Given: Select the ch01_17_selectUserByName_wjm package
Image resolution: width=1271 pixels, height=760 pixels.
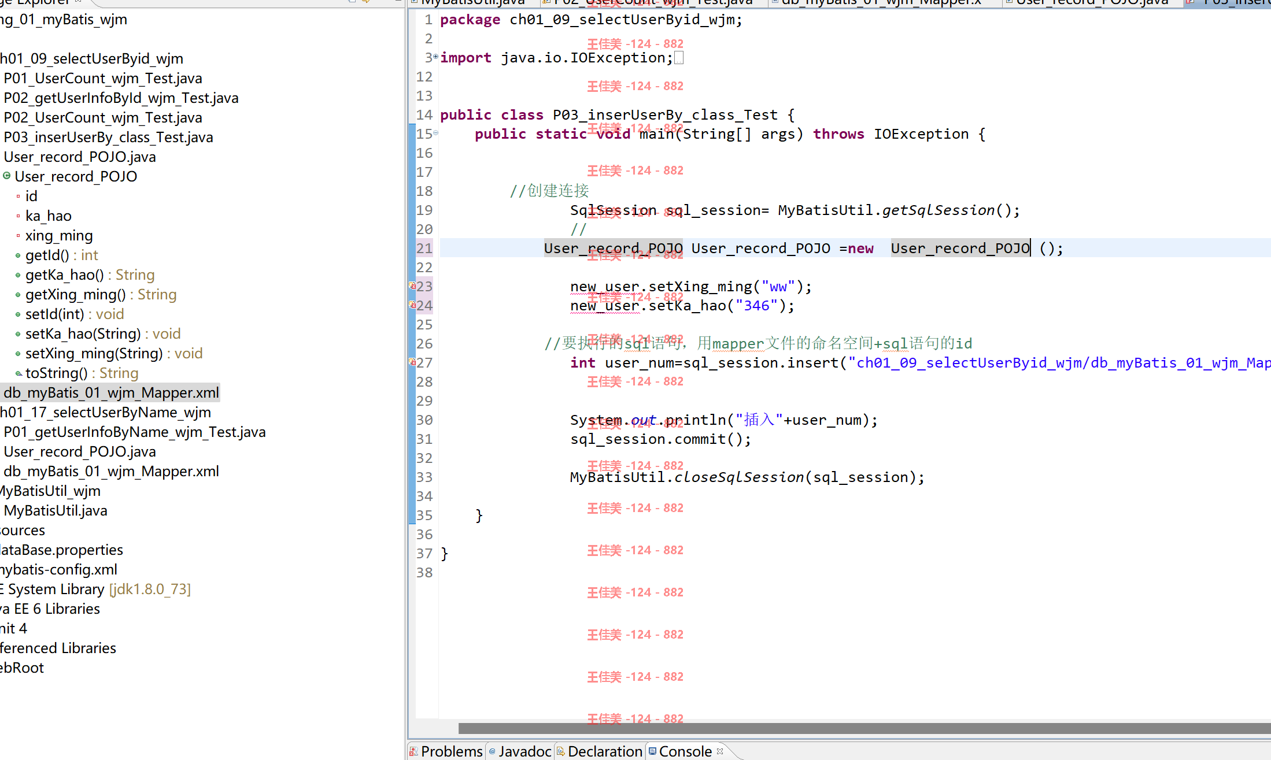Looking at the screenshot, I should (105, 412).
